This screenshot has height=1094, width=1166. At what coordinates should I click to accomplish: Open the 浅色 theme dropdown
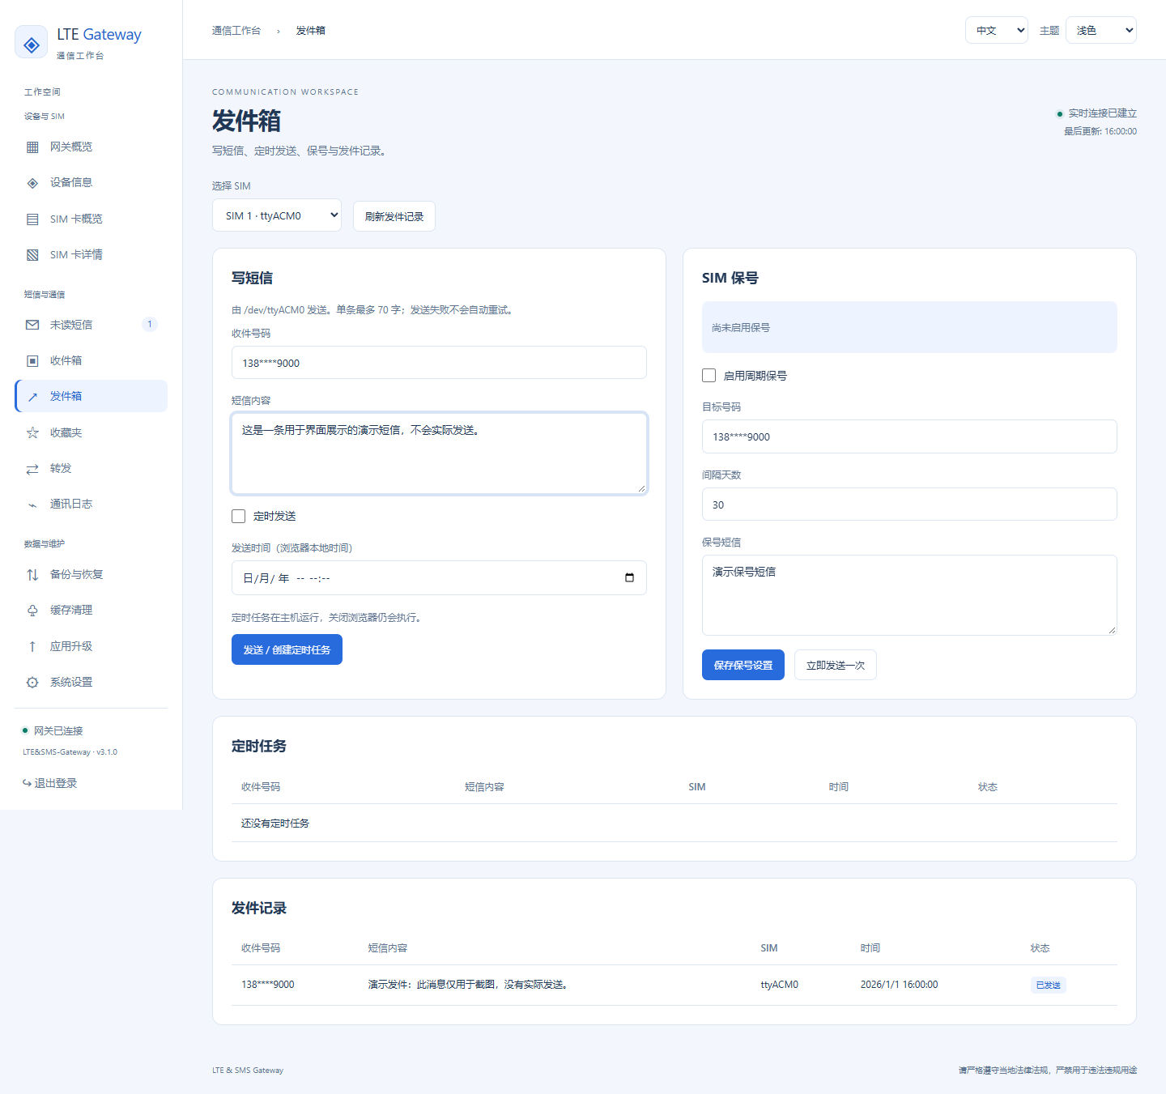[x=1101, y=30]
